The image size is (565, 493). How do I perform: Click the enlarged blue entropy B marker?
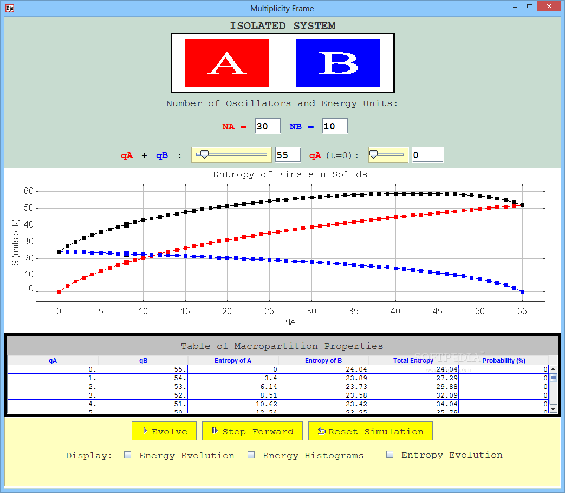coord(126,254)
